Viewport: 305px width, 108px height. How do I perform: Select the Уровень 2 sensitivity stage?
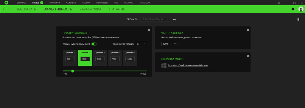85,58
